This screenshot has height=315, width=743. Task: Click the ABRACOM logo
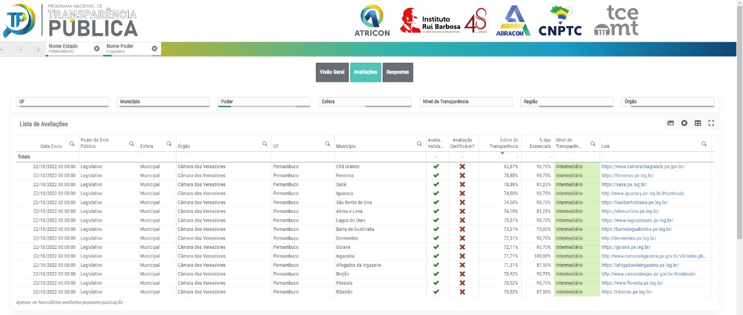coord(513,21)
